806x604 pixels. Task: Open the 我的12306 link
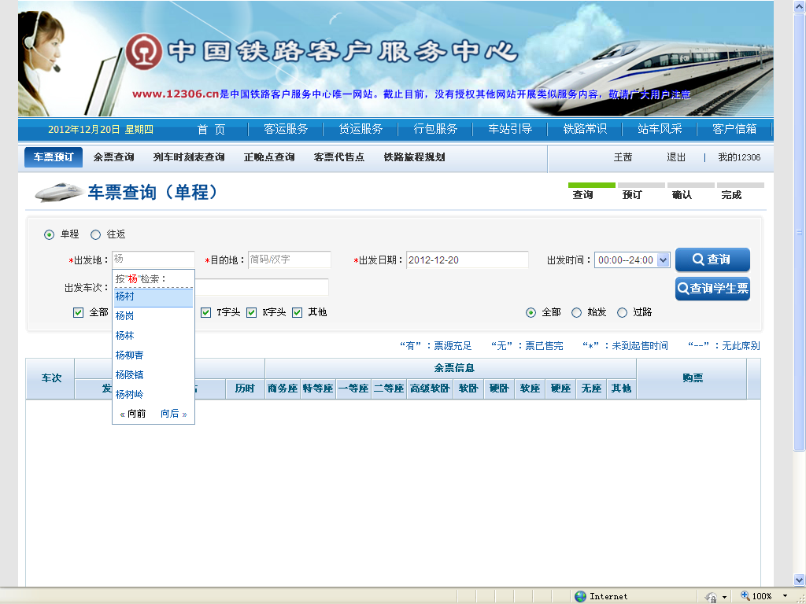tap(739, 157)
